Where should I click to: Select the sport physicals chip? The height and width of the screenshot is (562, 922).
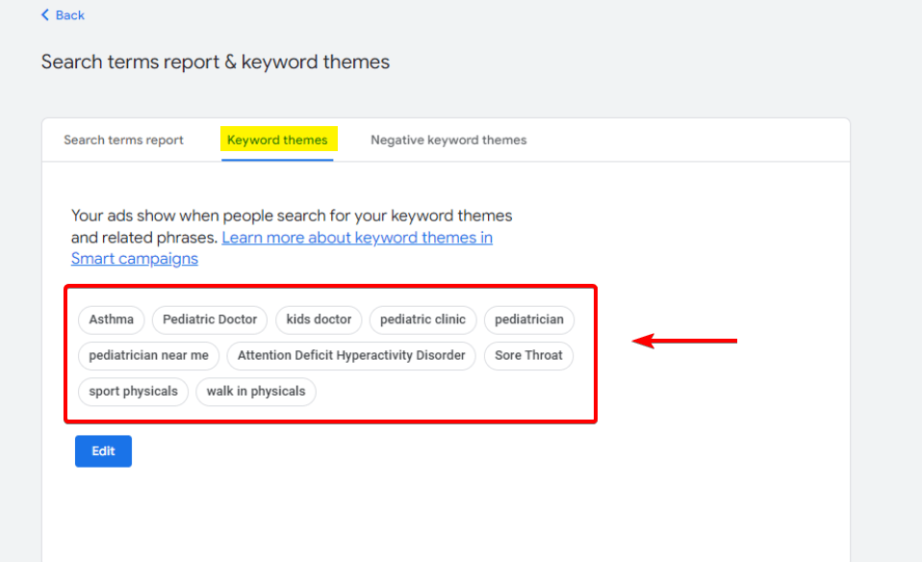click(x=133, y=392)
